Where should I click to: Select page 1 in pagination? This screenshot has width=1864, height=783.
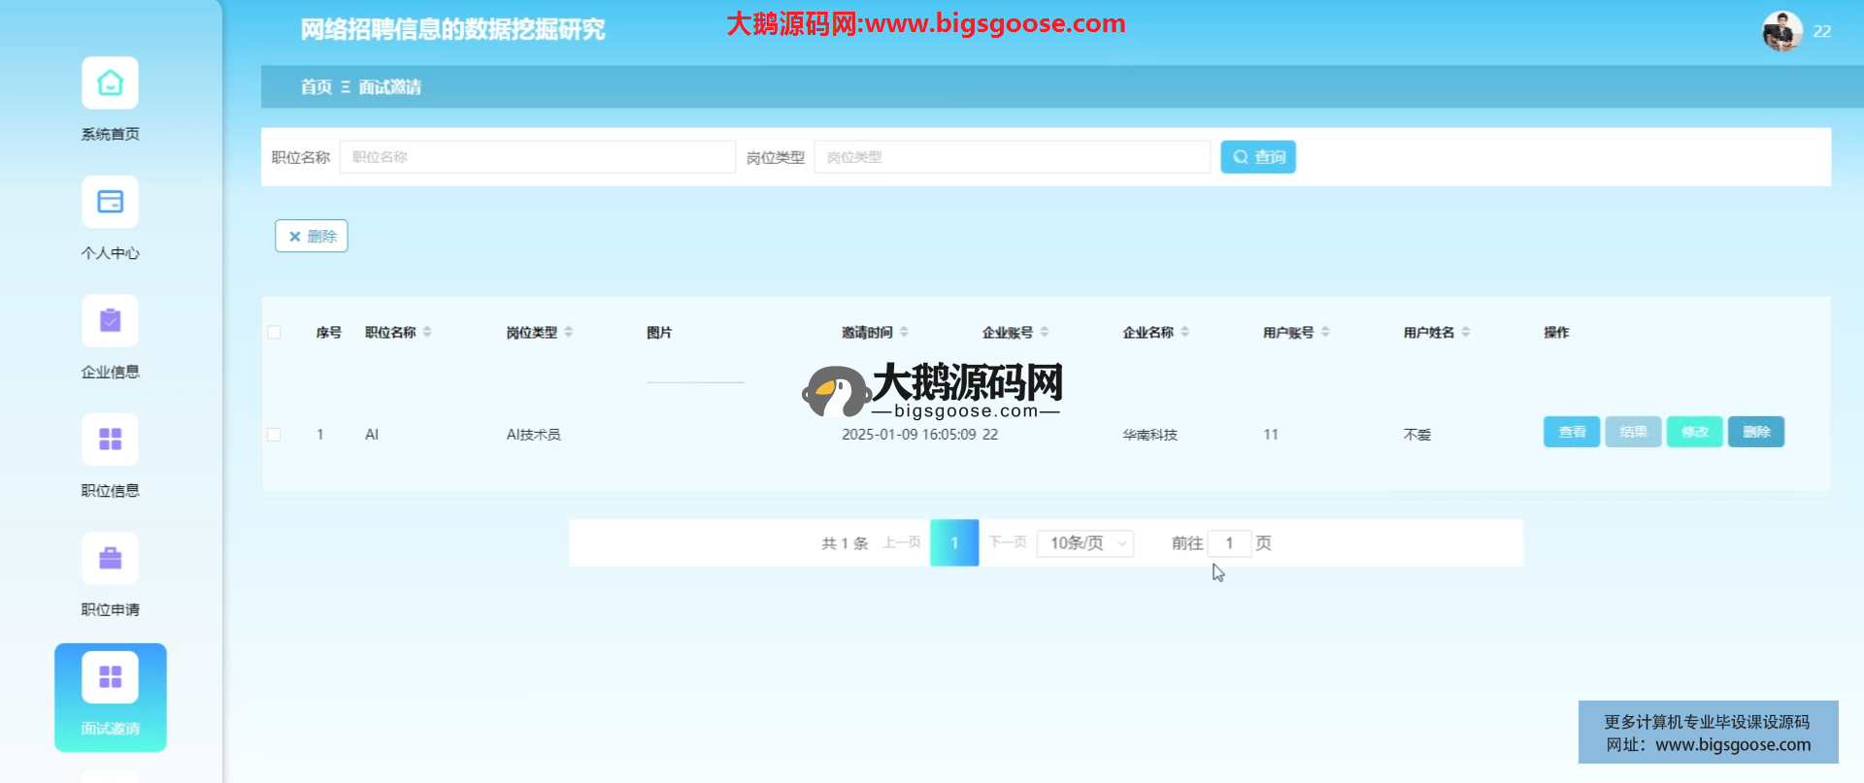tap(953, 543)
